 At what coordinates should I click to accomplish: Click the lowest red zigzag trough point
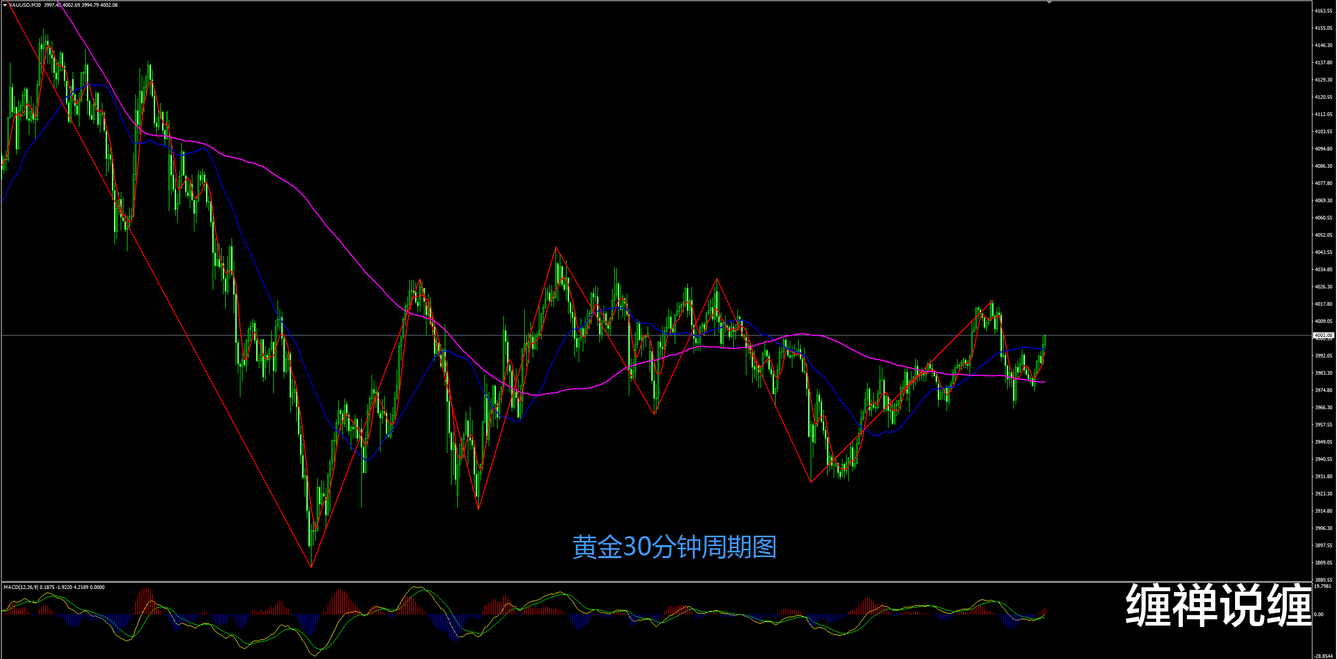point(311,566)
